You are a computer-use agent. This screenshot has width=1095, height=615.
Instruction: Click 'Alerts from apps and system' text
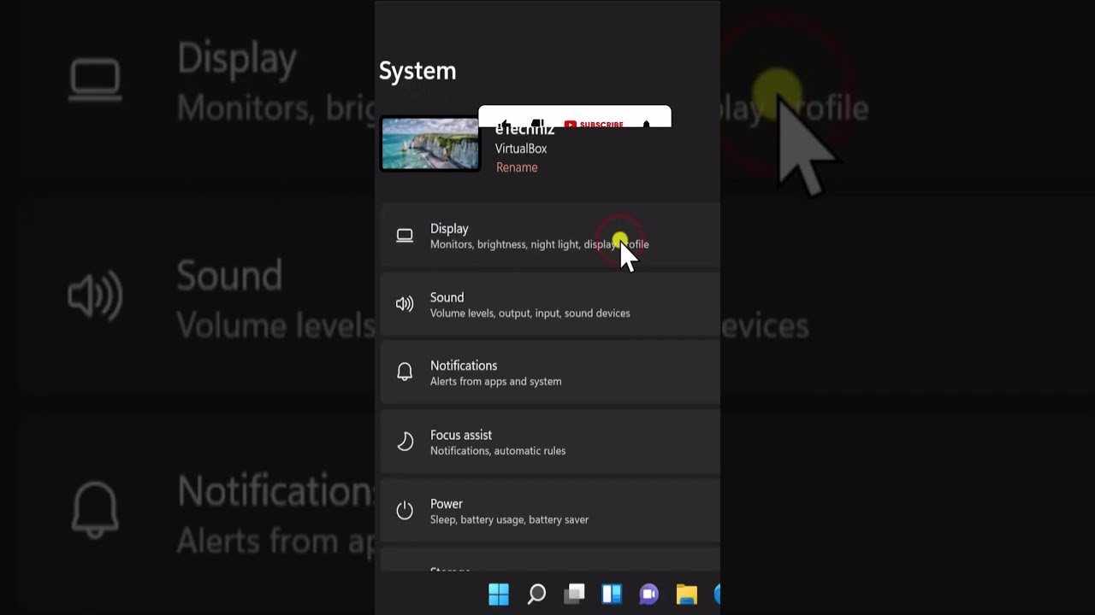tap(496, 382)
